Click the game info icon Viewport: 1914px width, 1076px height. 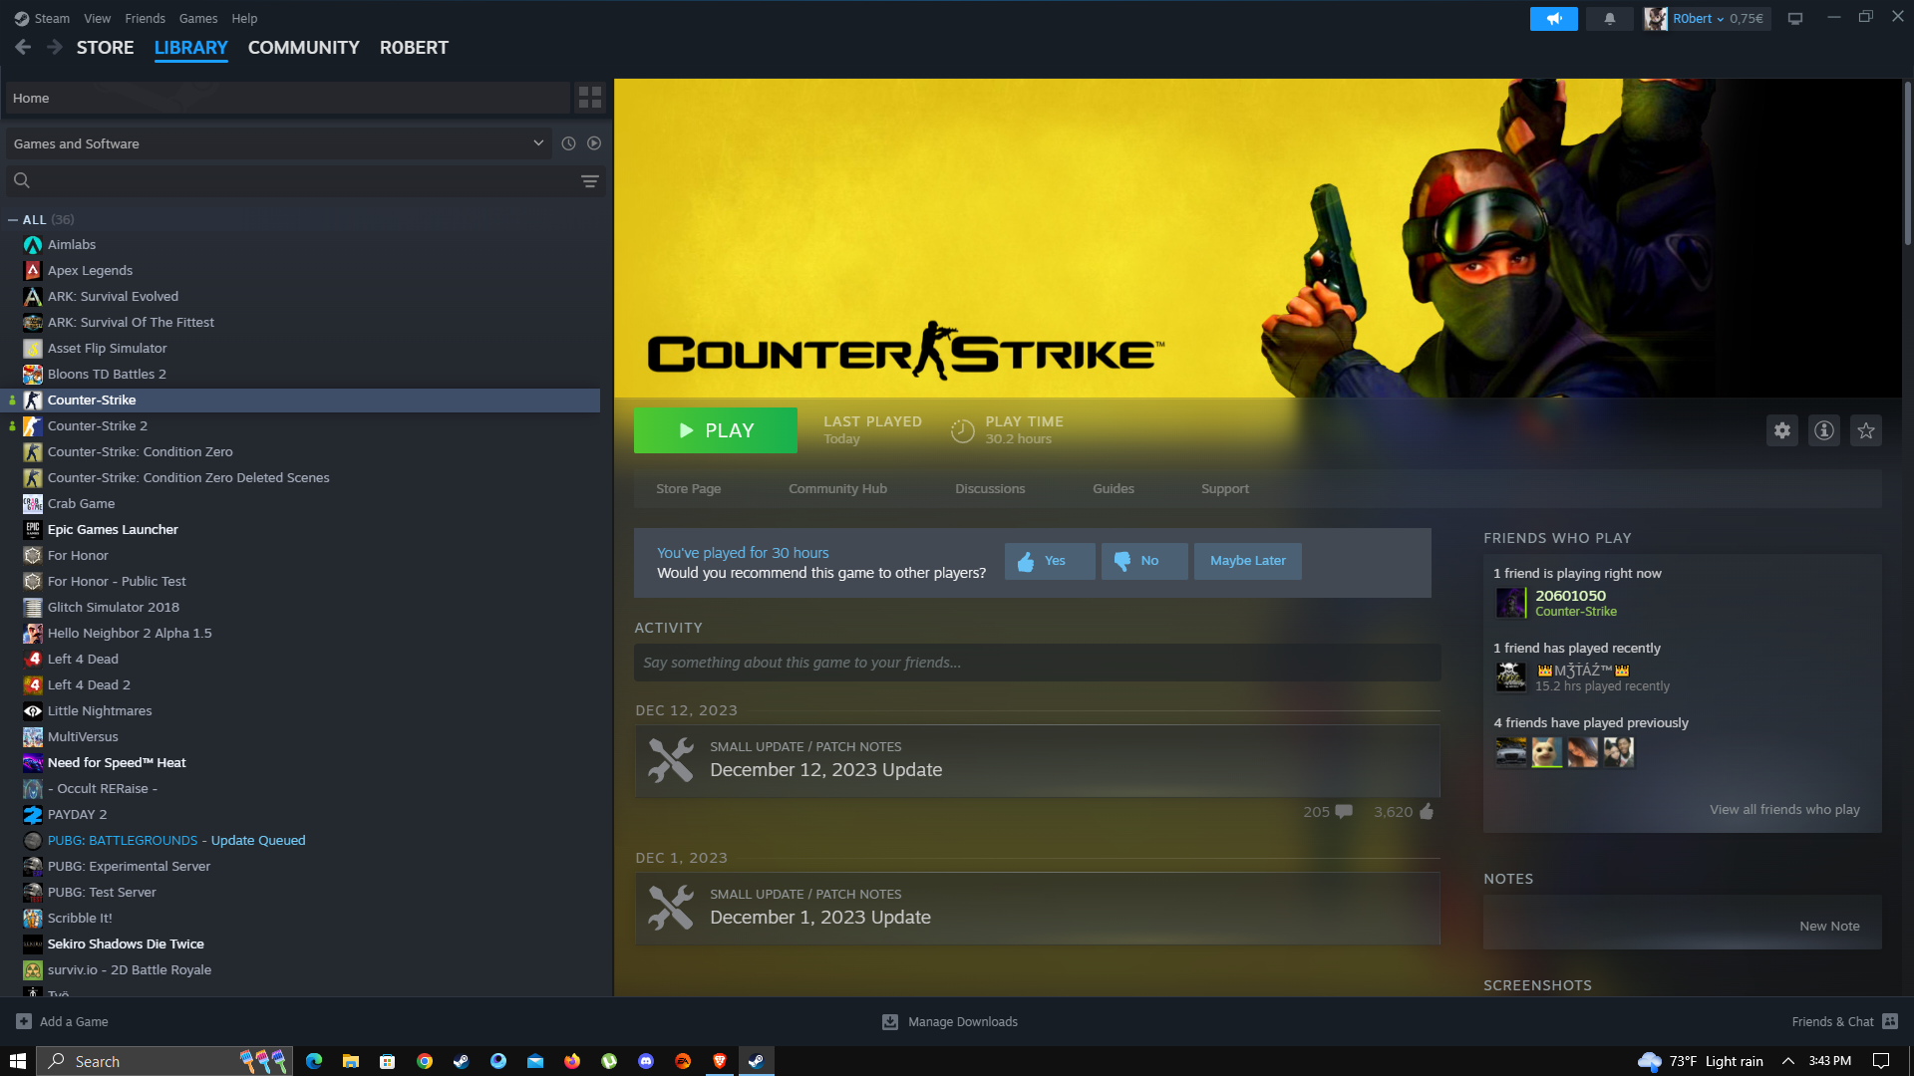coord(1823,430)
